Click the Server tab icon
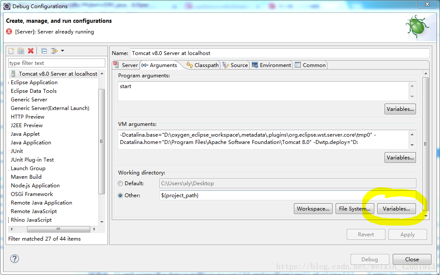This screenshot has width=440, height=275. click(116, 65)
